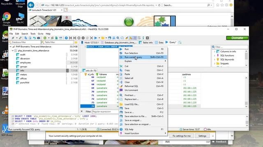
Task: Open Explain submenu in context menu
Action: 143,61
